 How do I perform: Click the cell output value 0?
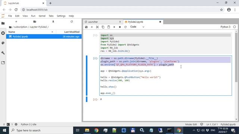point(101,99)
